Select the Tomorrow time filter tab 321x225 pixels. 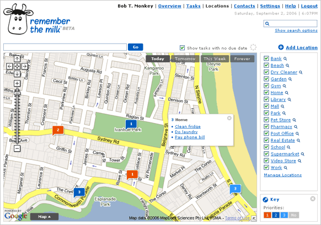[185, 59]
